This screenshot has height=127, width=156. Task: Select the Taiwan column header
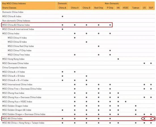click(x=136, y=8)
